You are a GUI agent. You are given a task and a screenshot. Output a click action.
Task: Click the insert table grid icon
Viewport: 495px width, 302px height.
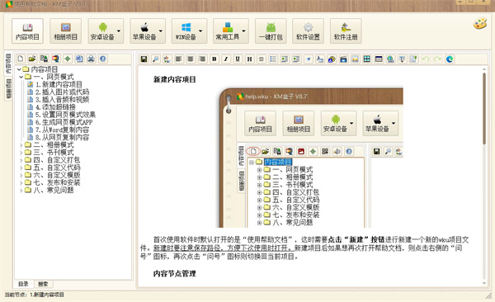[367, 59]
